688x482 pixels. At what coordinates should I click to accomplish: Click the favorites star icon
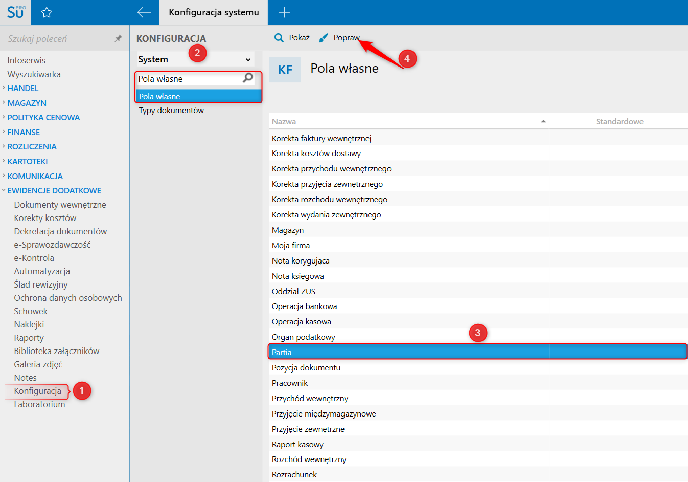(47, 12)
